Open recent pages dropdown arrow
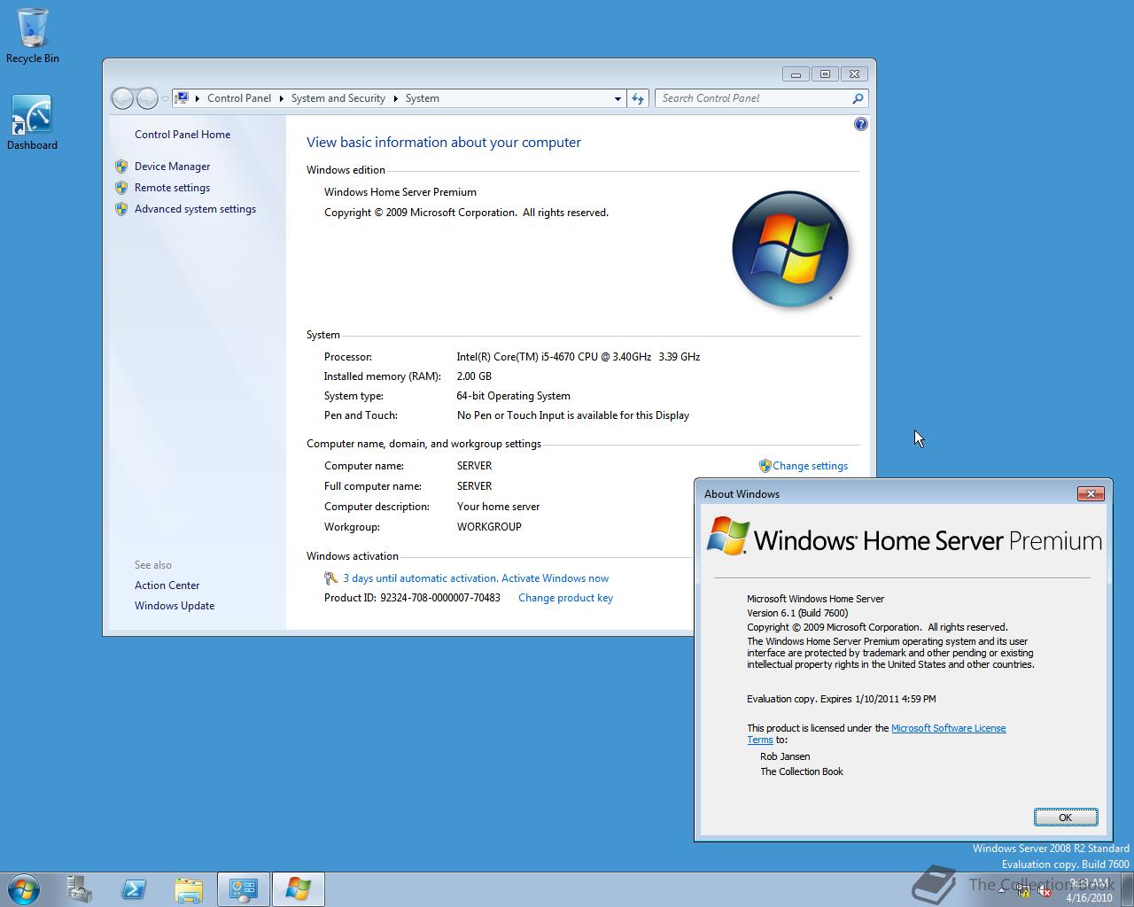1134x907 pixels. (x=165, y=98)
